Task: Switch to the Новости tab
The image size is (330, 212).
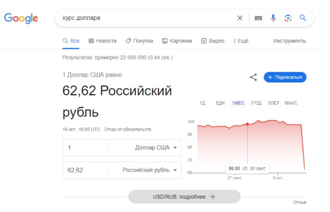Action: (x=102, y=41)
